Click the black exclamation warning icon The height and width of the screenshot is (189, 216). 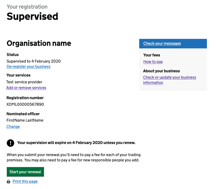(10, 143)
